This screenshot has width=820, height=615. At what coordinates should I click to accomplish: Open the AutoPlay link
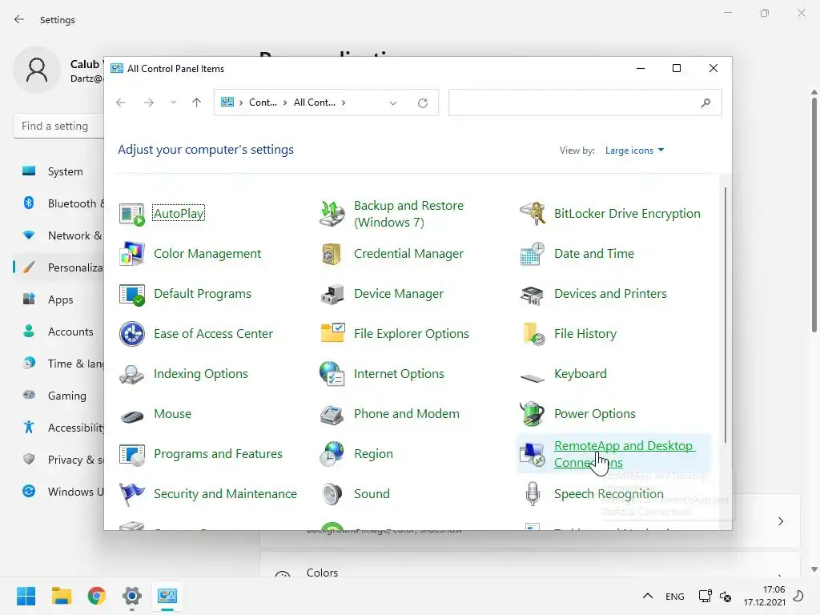tap(179, 213)
